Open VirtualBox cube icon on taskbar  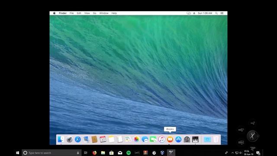[162, 153]
